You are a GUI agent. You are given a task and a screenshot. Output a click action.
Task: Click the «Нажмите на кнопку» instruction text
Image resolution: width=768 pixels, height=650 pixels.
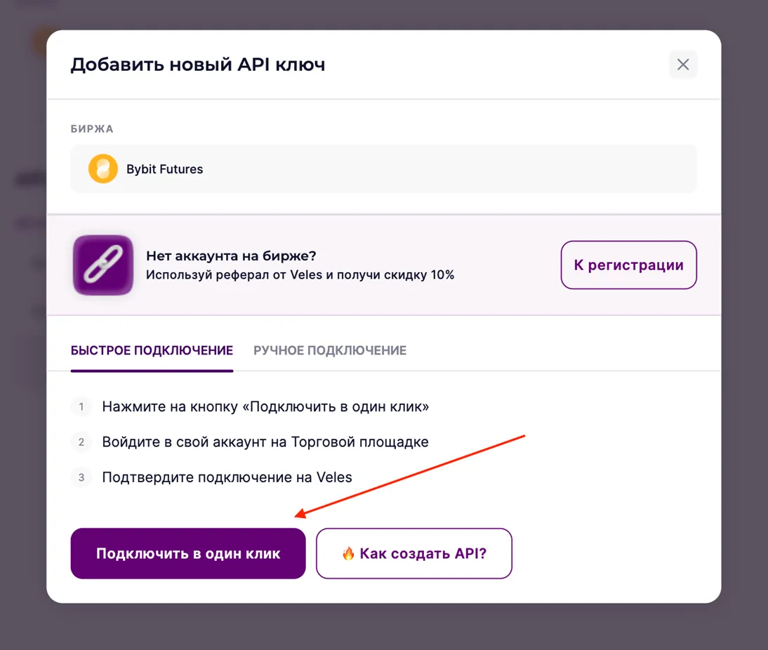click(x=265, y=406)
